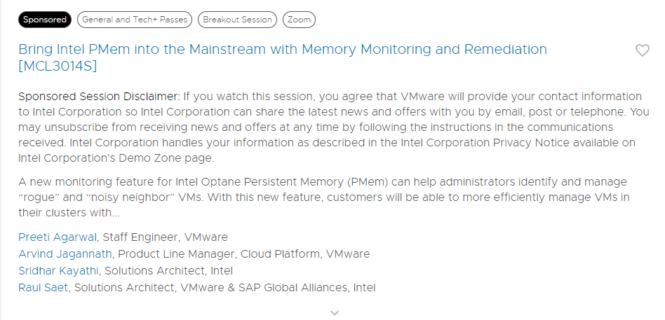The image size is (665, 320).
Task: Click the 'Staff Engineer, VMware' job title
Action: click(x=166, y=237)
